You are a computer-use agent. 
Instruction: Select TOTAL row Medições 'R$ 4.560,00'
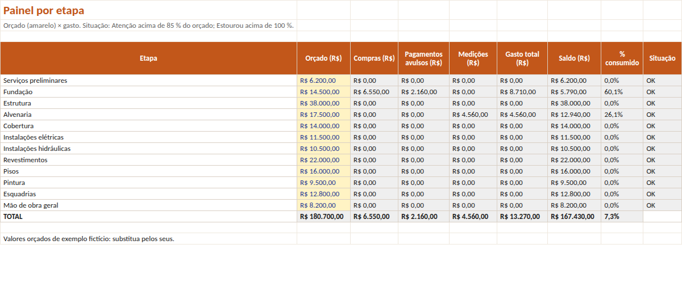coord(473,217)
